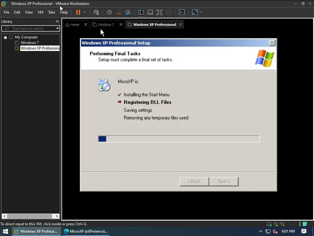Open the Edit menu
This screenshot has height=236, width=314.
17,12
